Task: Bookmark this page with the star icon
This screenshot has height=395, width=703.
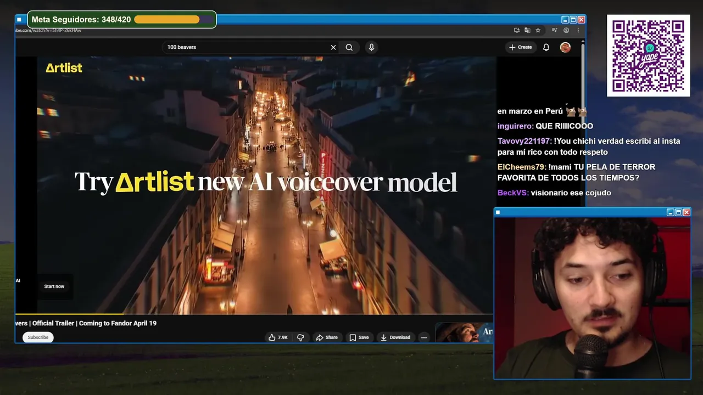Action: [538, 30]
